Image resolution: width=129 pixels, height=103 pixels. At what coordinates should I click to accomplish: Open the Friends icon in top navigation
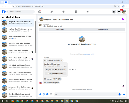coord(52,12)
